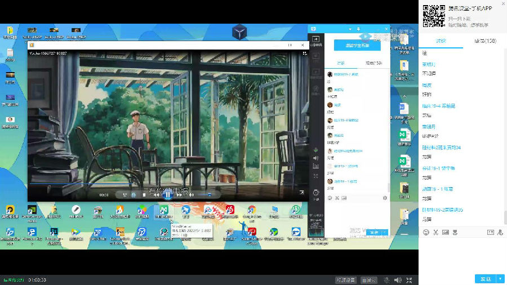Click the bar chart stats icon in dark sidebar
The width and height of the screenshot is (507, 285).
pos(315,166)
